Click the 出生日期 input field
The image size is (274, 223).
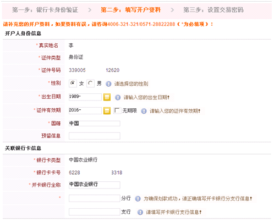tap(85, 97)
